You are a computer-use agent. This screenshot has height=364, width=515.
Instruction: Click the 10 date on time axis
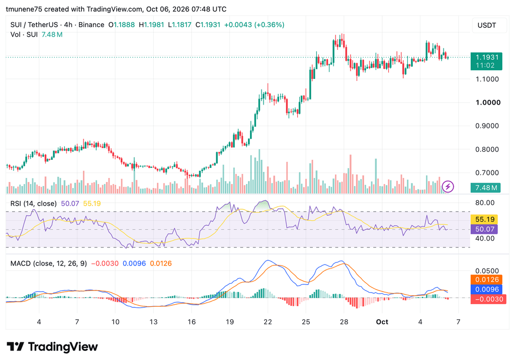coord(115,322)
